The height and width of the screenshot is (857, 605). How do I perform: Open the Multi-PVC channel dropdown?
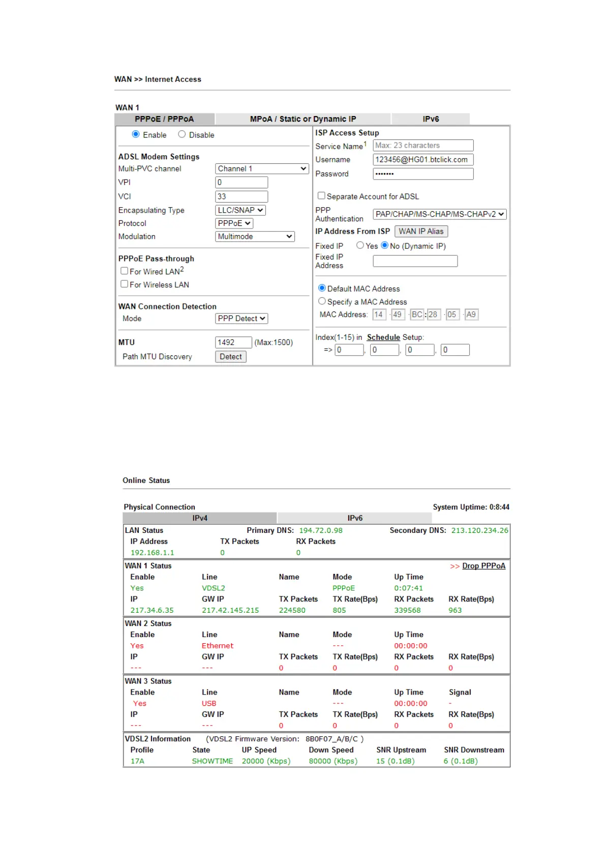coord(262,168)
